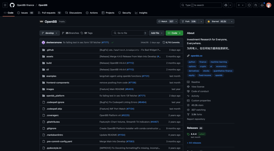Open the .pre-commit-config.yaml file
The width and height of the screenshot is (274, 151).
pyautogui.click(x=59, y=141)
